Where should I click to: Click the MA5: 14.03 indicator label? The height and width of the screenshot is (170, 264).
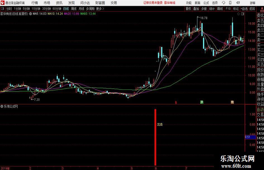tap(40, 14)
